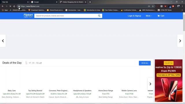
Task: Open LWN Distributions bookmark
Action: coord(147,10)
